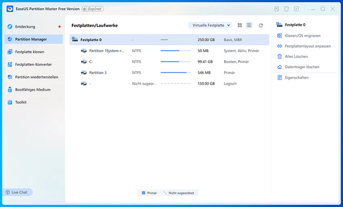Screen dimensions: 343x207
Task: Click the feedback note icon in the title bar
Action: click(x=276, y=9)
